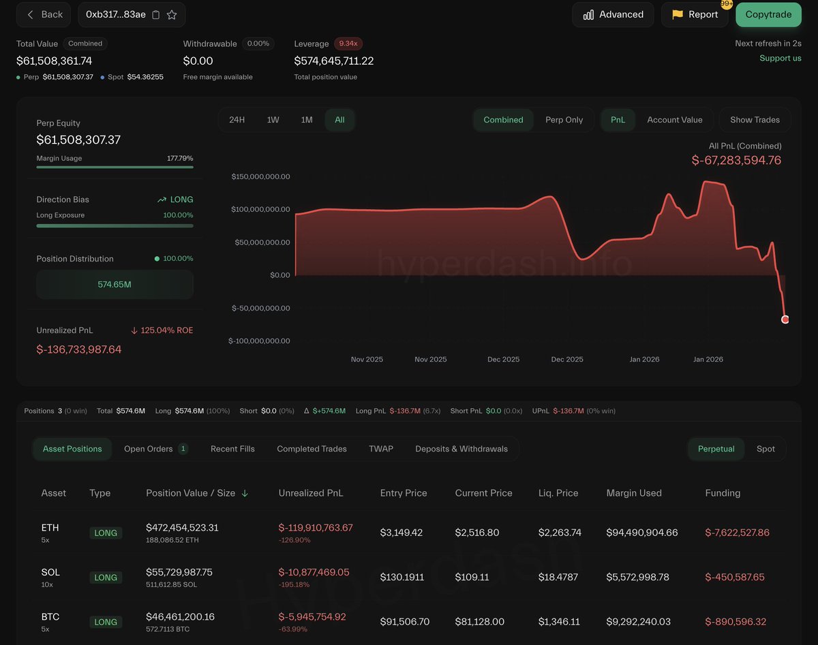Open the Support us link

(x=780, y=58)
